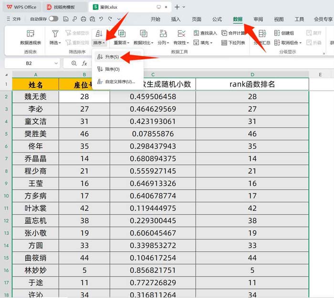Open the File (文件) menu
Image resolution: width=334 pixels, height=298 pixels.
[x=14, y=19]
